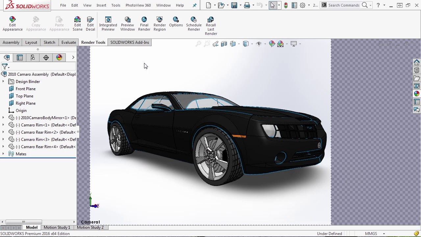Expand the Camaro Rim<1> component

pos(3,125)
